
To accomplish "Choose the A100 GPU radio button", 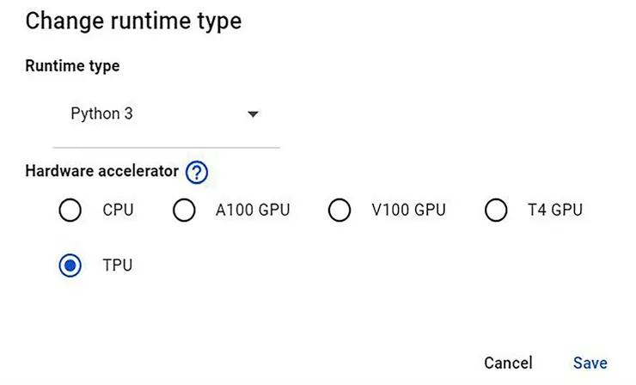I will pyautogui.click(x=184, y=211).
